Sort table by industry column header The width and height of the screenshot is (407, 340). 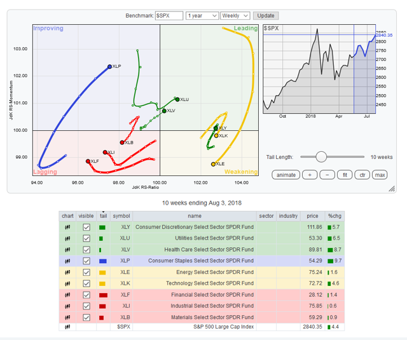click(288, 216)
